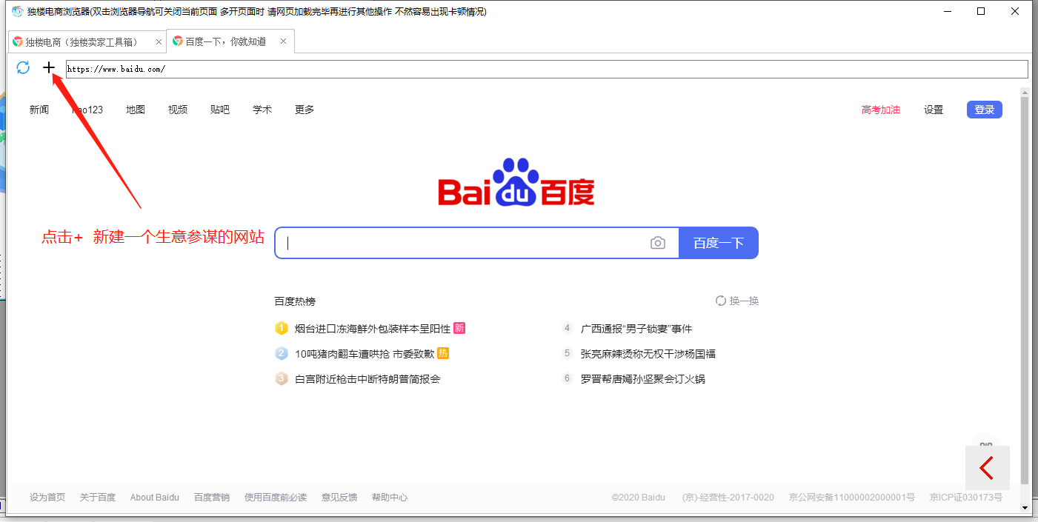Click the red left chevron arrow

(987, 468)
